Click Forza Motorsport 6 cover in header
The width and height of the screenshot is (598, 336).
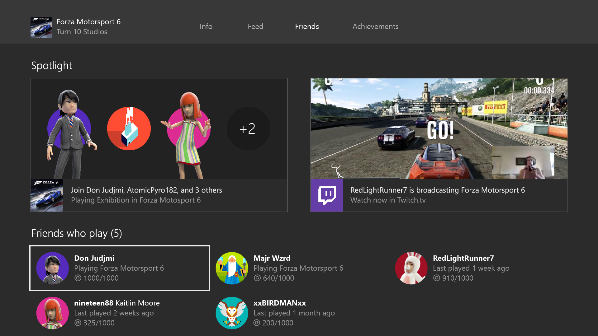41,27
